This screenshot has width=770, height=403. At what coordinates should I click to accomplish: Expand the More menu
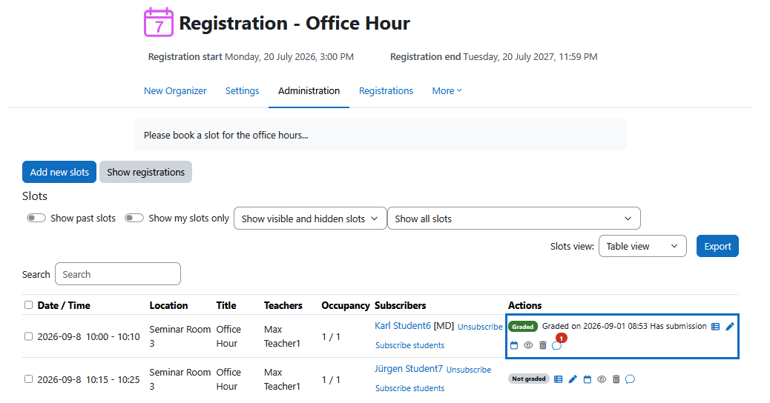[447, 90]
